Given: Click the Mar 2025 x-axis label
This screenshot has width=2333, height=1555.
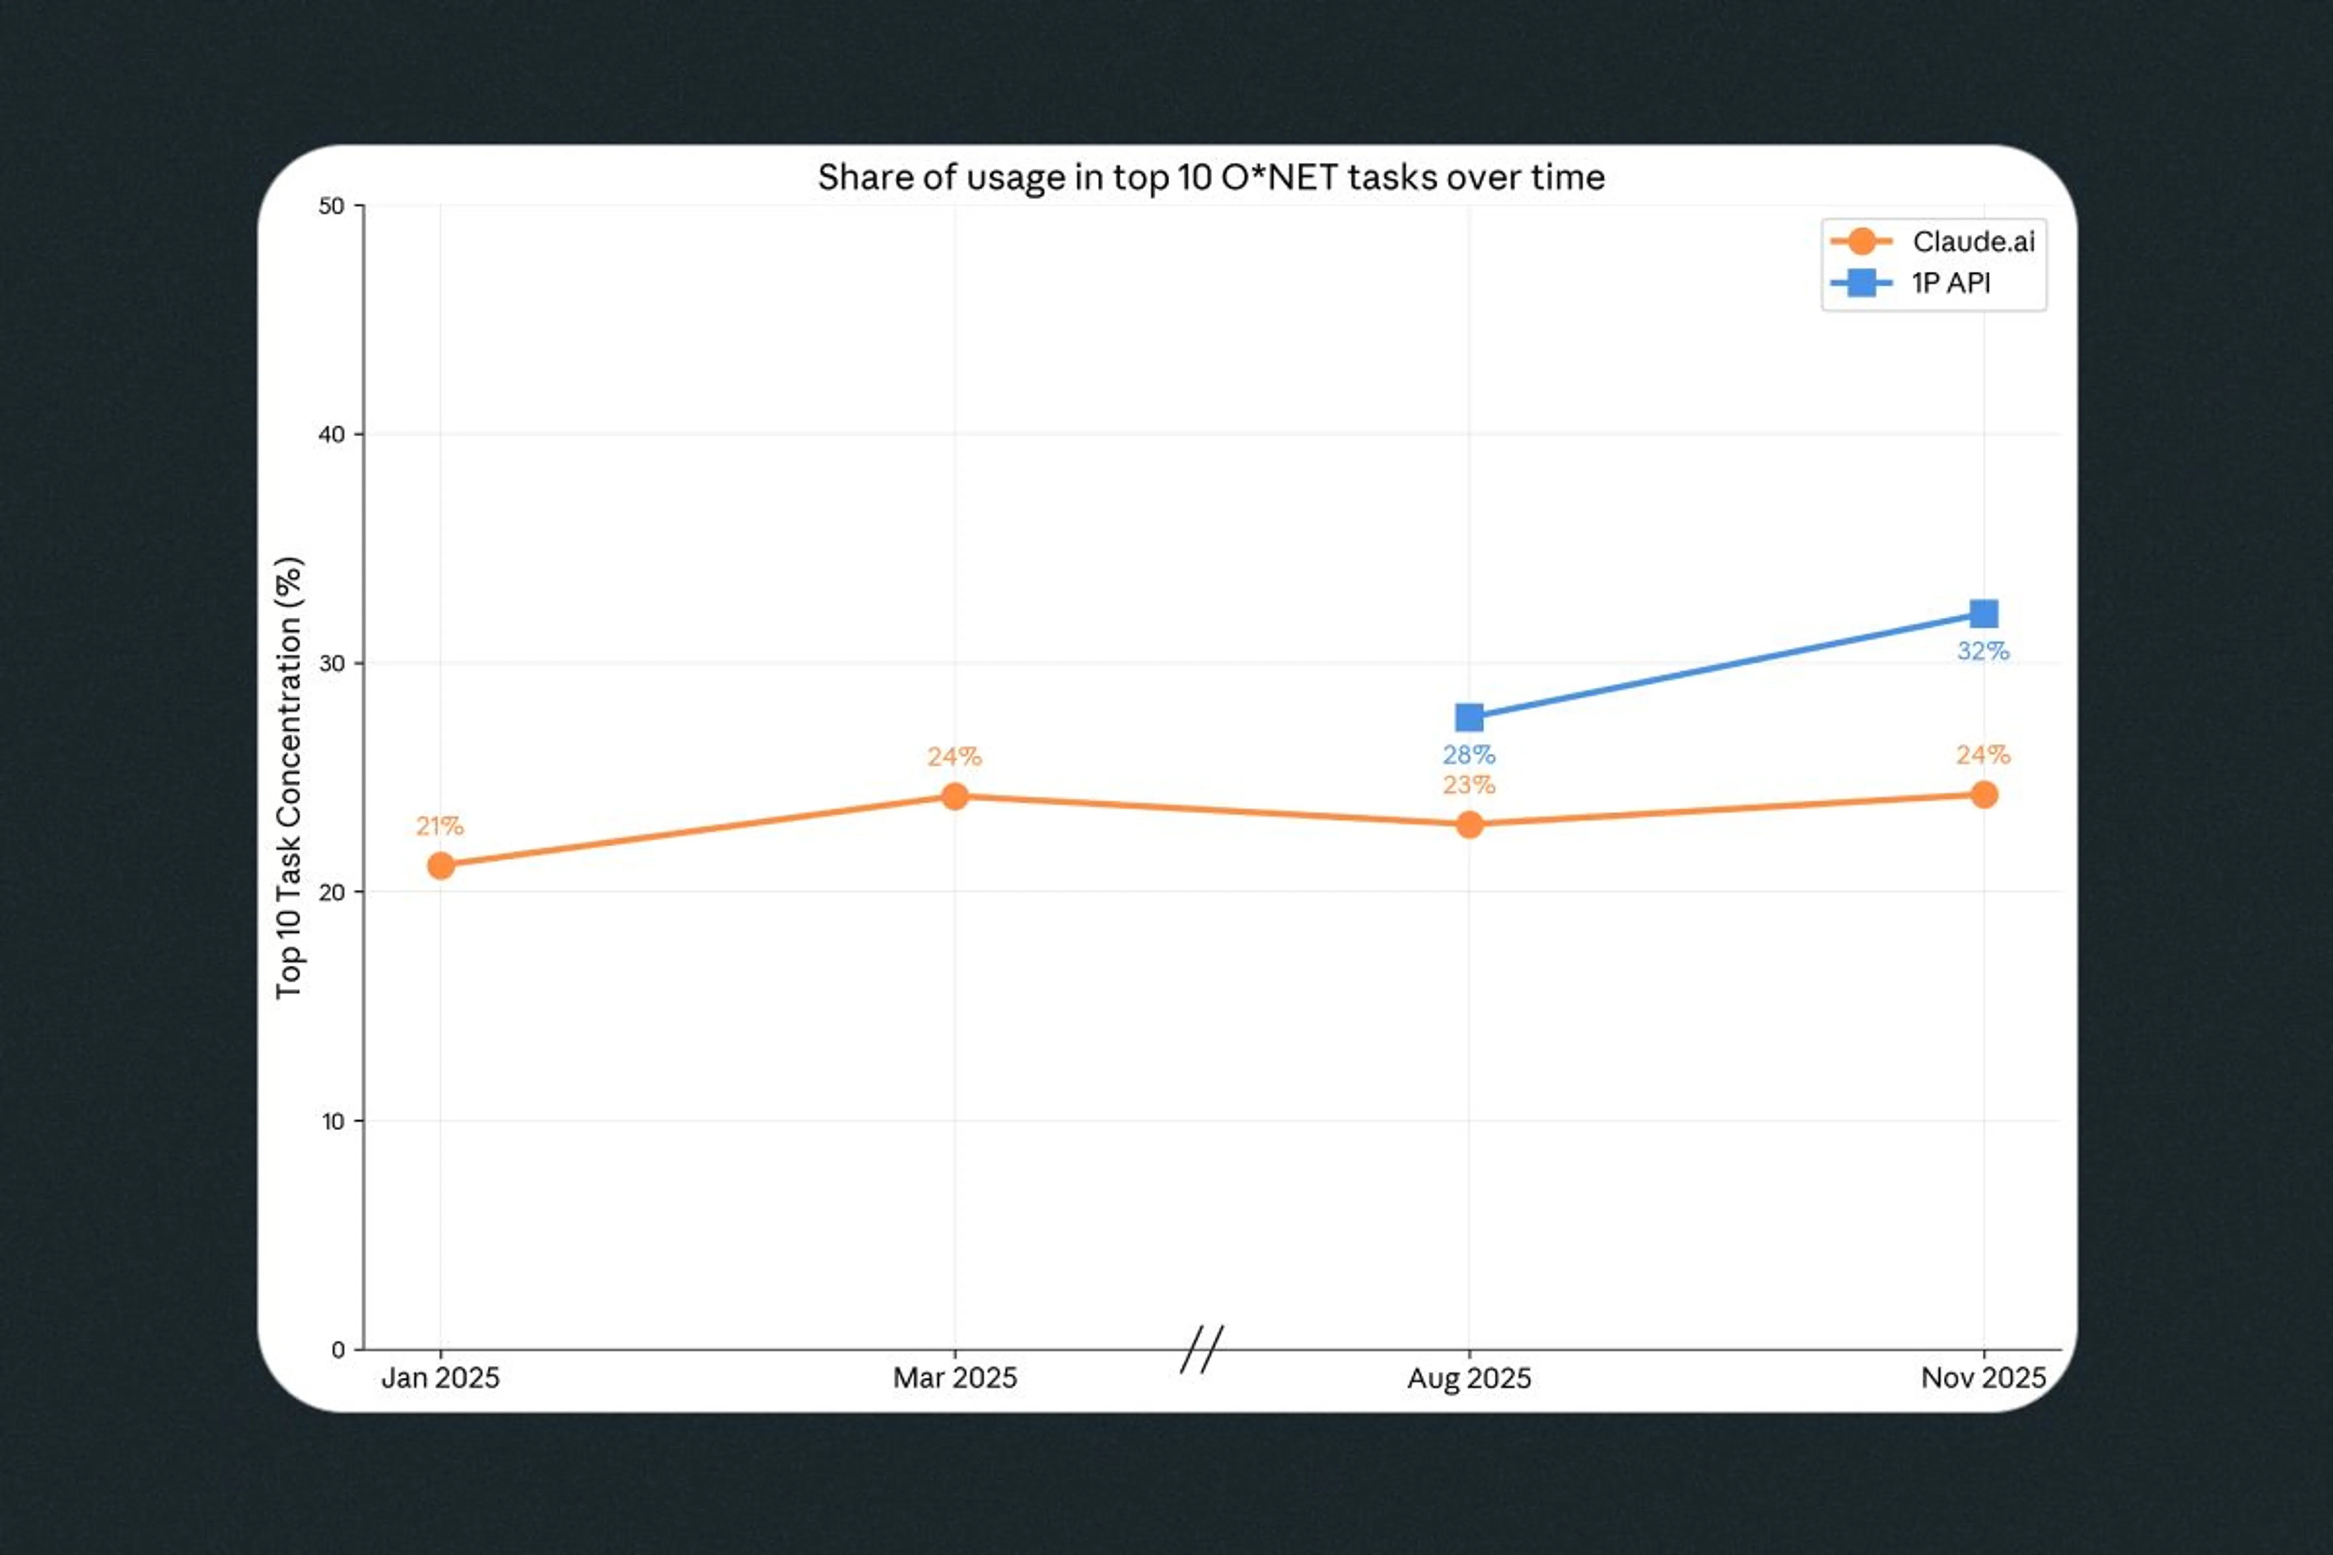Looking at the screenshot, I should [x=954, y=1378].
